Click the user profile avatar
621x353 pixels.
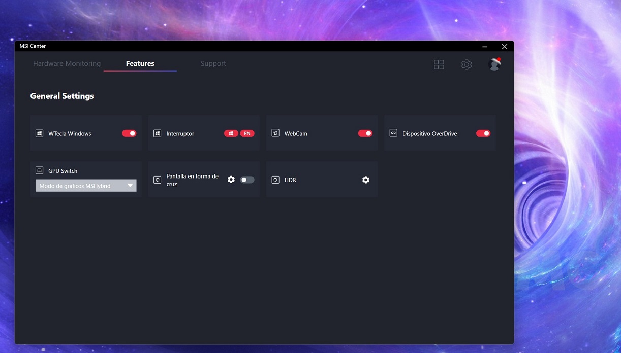(494, 64)
